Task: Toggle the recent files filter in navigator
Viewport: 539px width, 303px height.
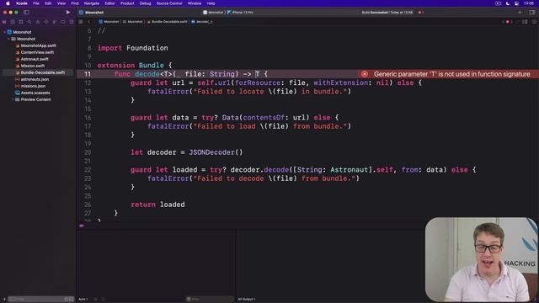Action: pos(67,300)
